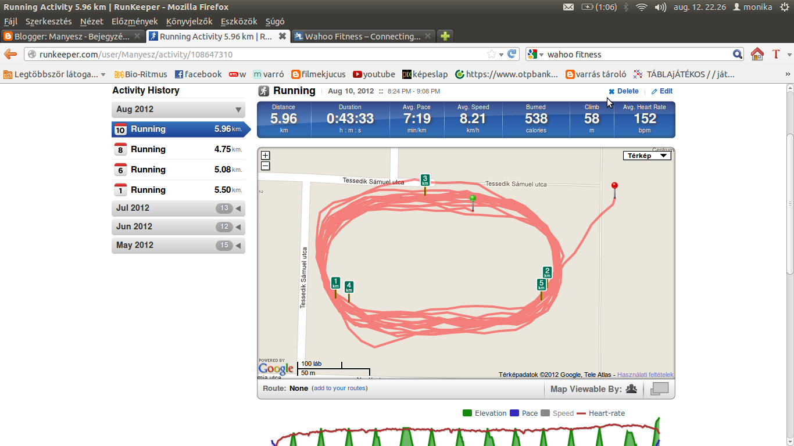Zoom out of the map with the minus control
The image size is (794, 446).
point(265,166)
